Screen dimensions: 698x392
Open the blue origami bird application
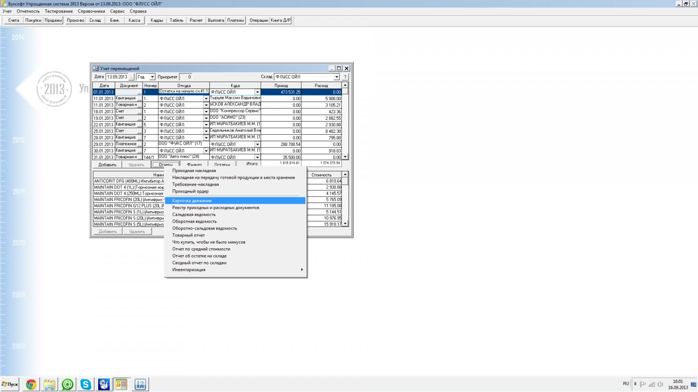pyautogui.click(x=104, y=384)
